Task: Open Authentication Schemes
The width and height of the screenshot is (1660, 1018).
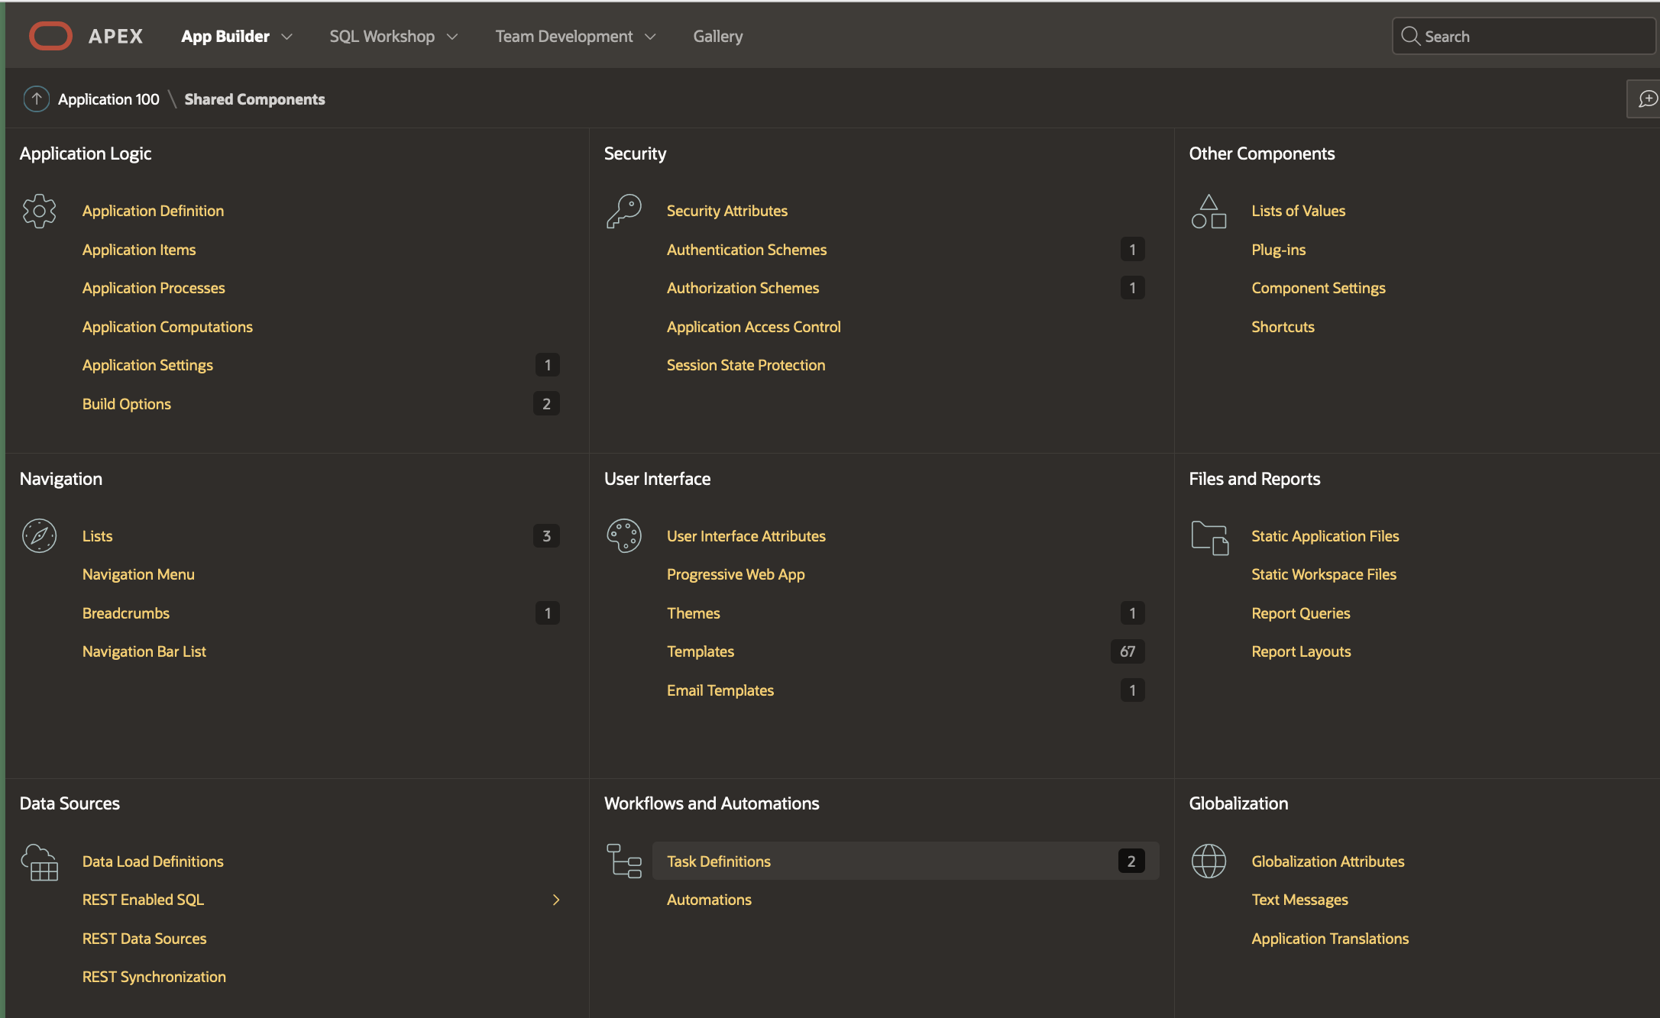Action: [x=746, y=250]
